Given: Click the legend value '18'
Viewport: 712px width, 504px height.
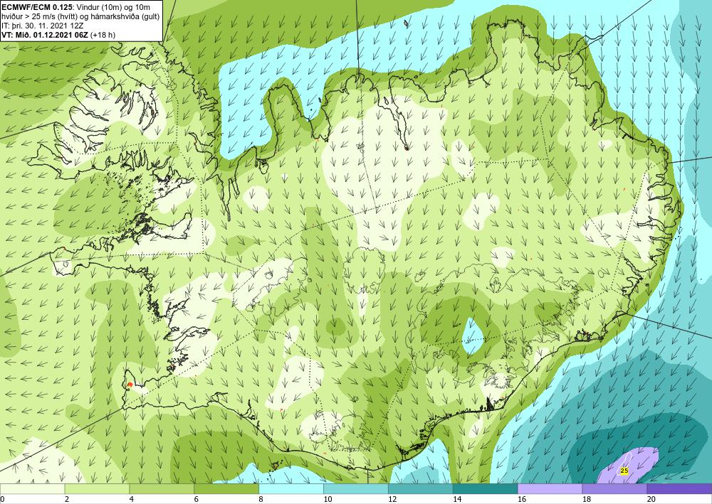Looking at the screenshot, I should [x=586, y=499].
